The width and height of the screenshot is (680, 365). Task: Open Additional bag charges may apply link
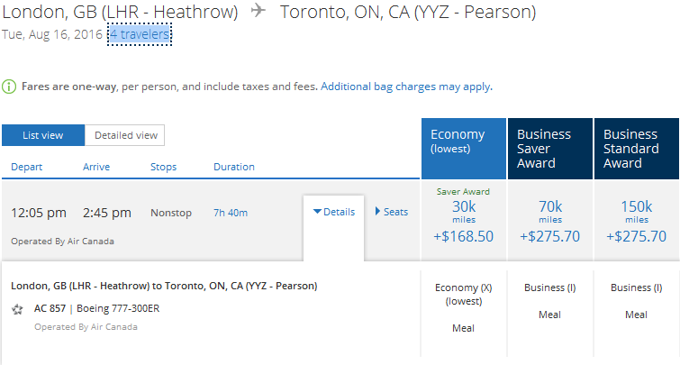405,87
